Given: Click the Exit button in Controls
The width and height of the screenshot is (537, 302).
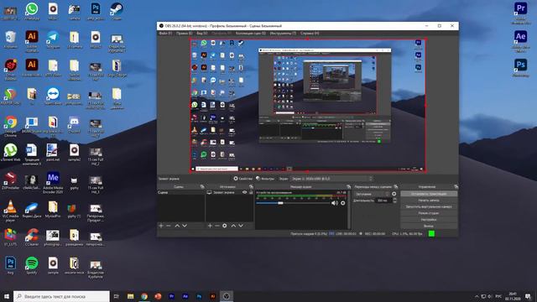Looking at the screenshot, I should click(429, 226).
